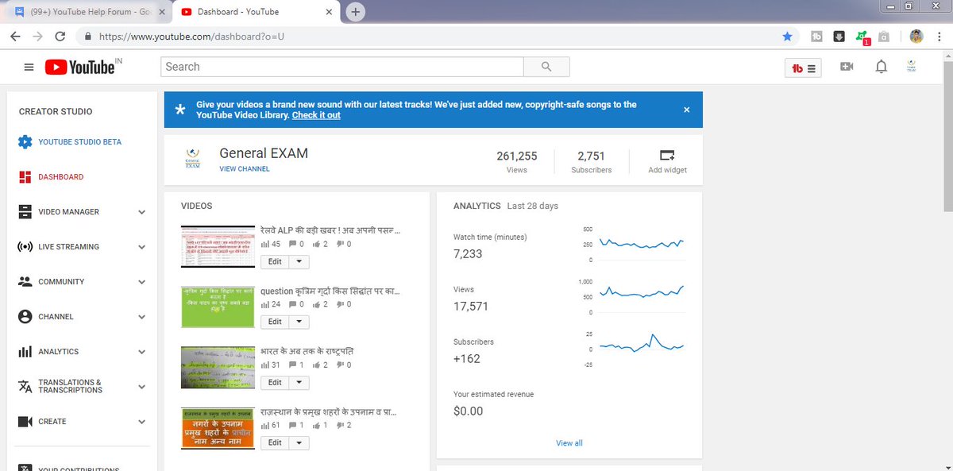Click the YouTube Studio Beta gear icon
The image size is (953, 471).
(25, 142)
